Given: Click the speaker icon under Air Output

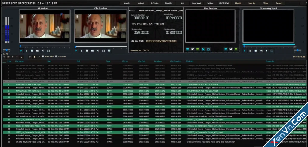Looking at the screenshot, I should point(43,51).
